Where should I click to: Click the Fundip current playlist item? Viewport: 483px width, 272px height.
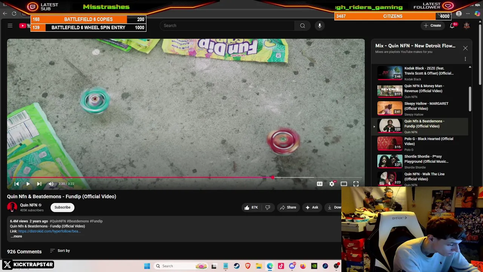(419, 126)
